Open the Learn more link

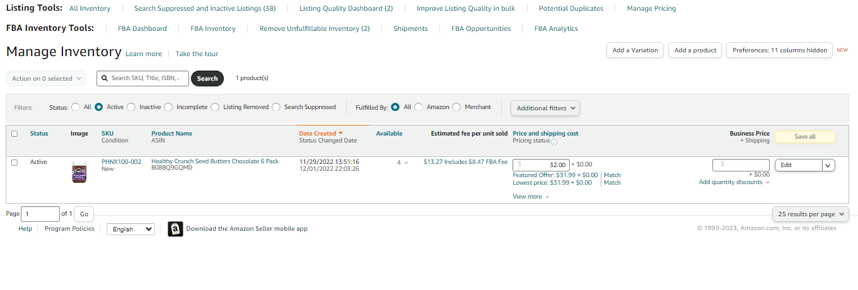144,54
